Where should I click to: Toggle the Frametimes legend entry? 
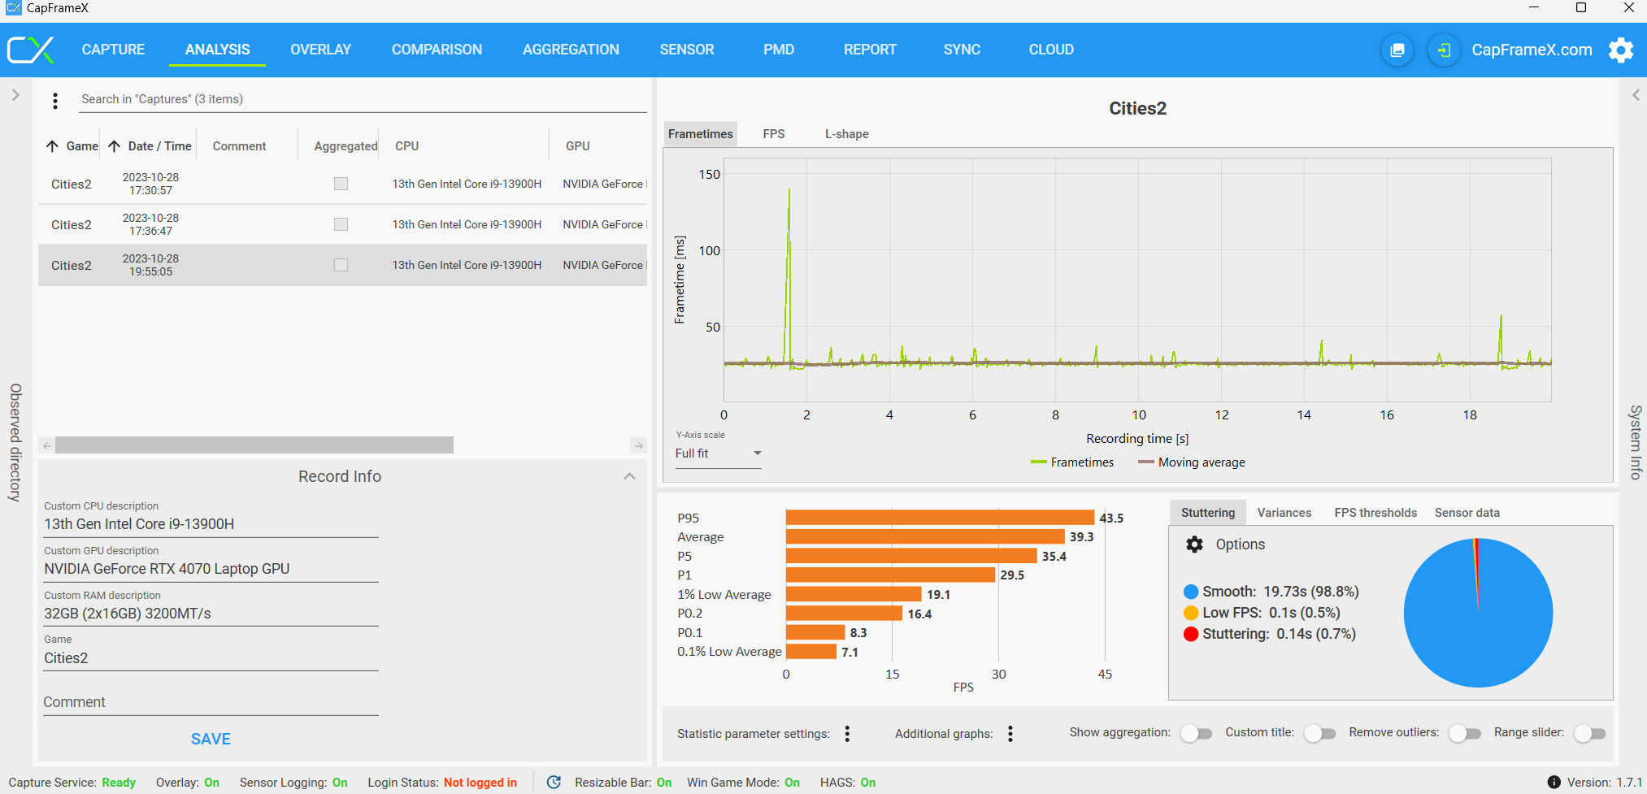pyautogui.click(x=1072, y=462)
